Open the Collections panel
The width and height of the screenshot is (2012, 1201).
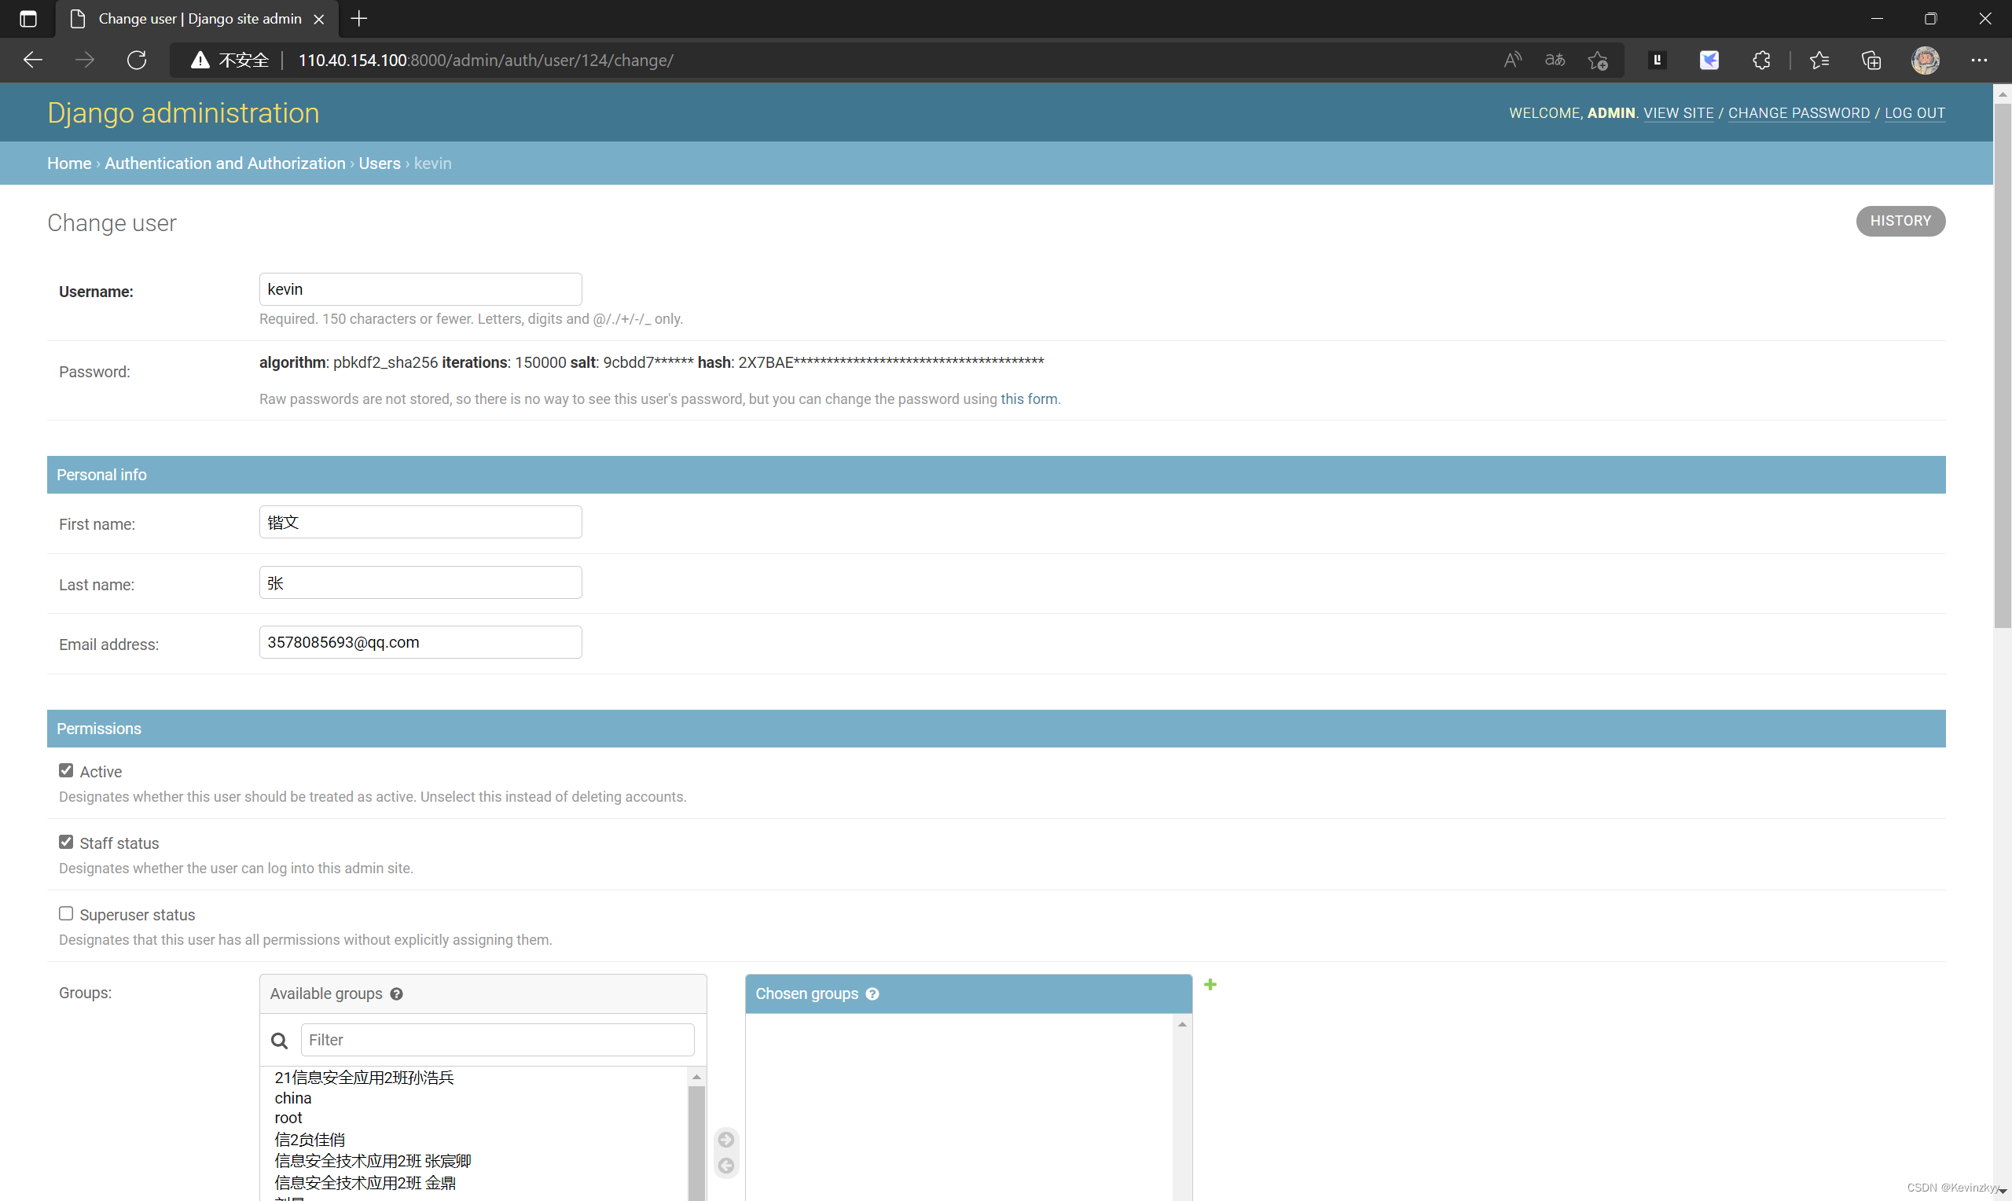[1871, 60]
